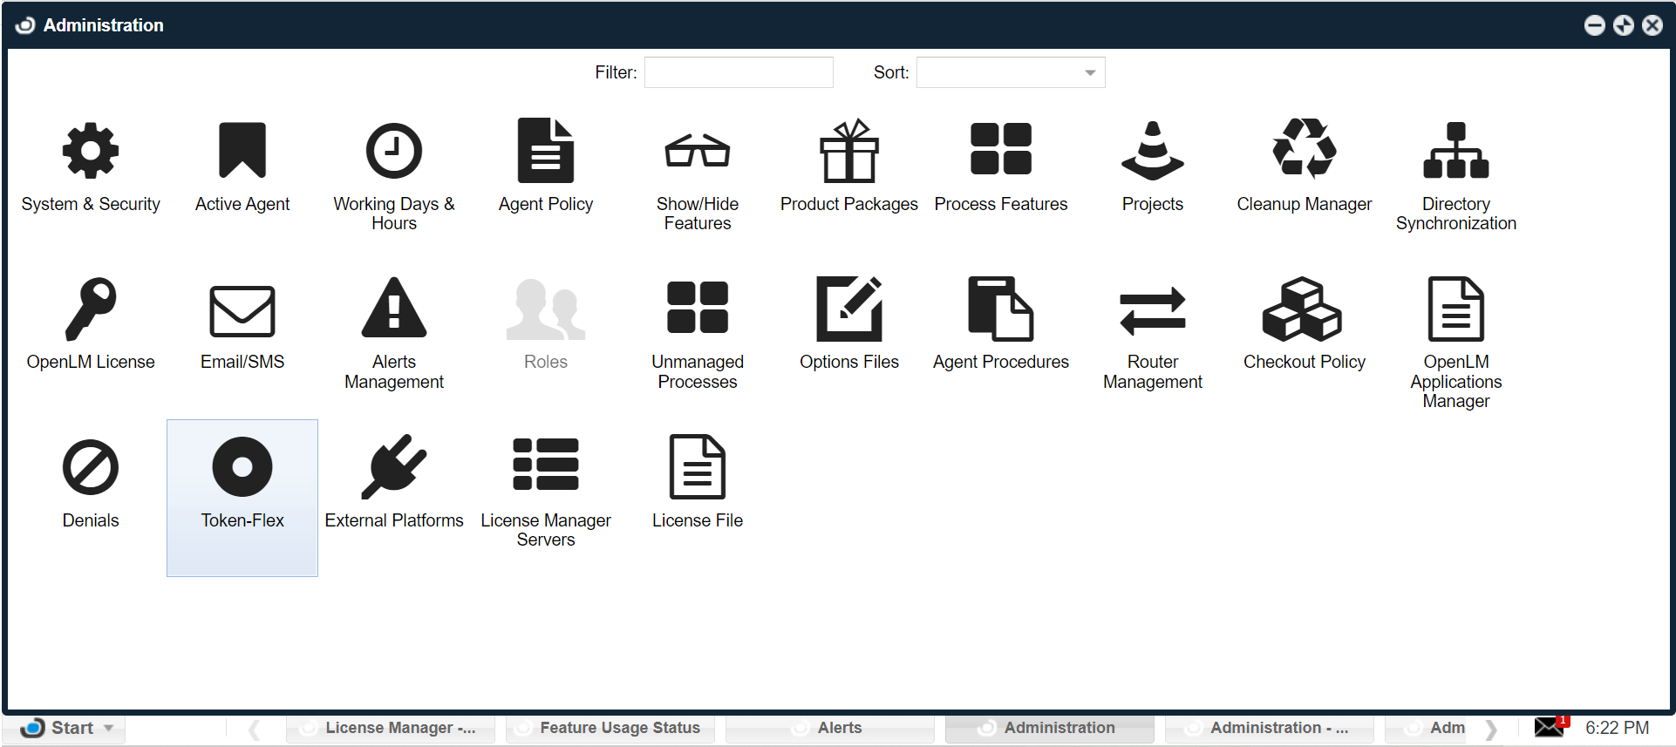Click into the Filter text field

pyautogui.click(x=739, y=73)
